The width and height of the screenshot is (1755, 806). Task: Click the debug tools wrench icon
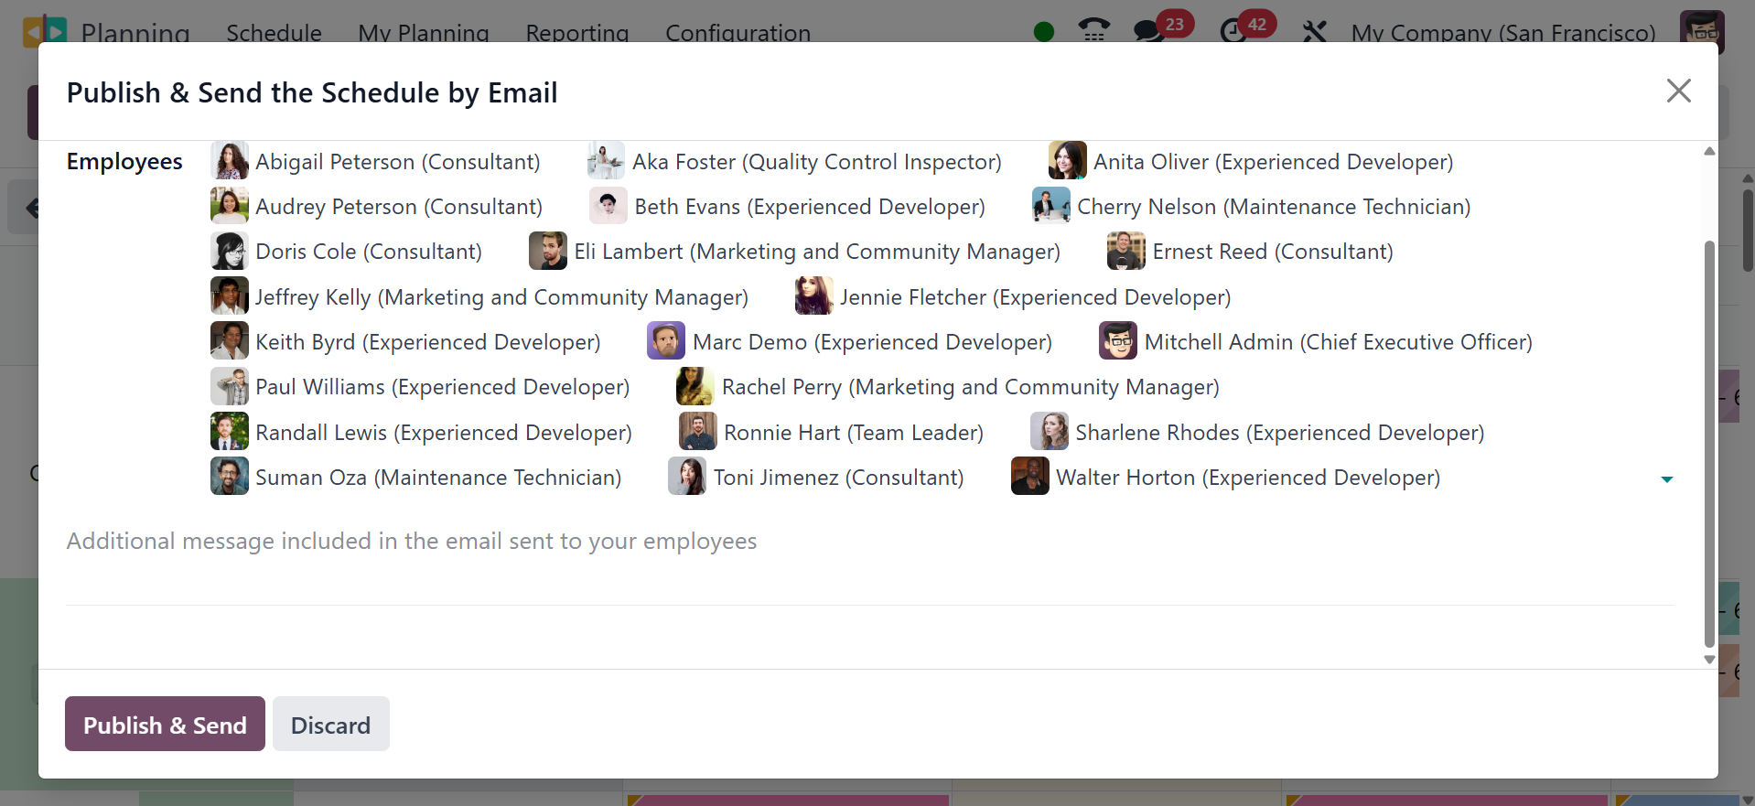pos(1314,32)
